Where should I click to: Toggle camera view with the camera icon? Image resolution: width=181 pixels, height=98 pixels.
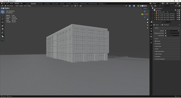147,25
